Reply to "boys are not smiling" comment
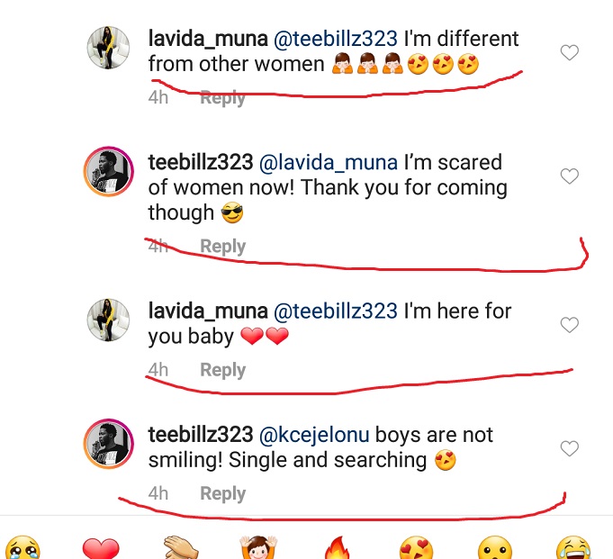This screenshot has width=613, height=559. point(222,493)
